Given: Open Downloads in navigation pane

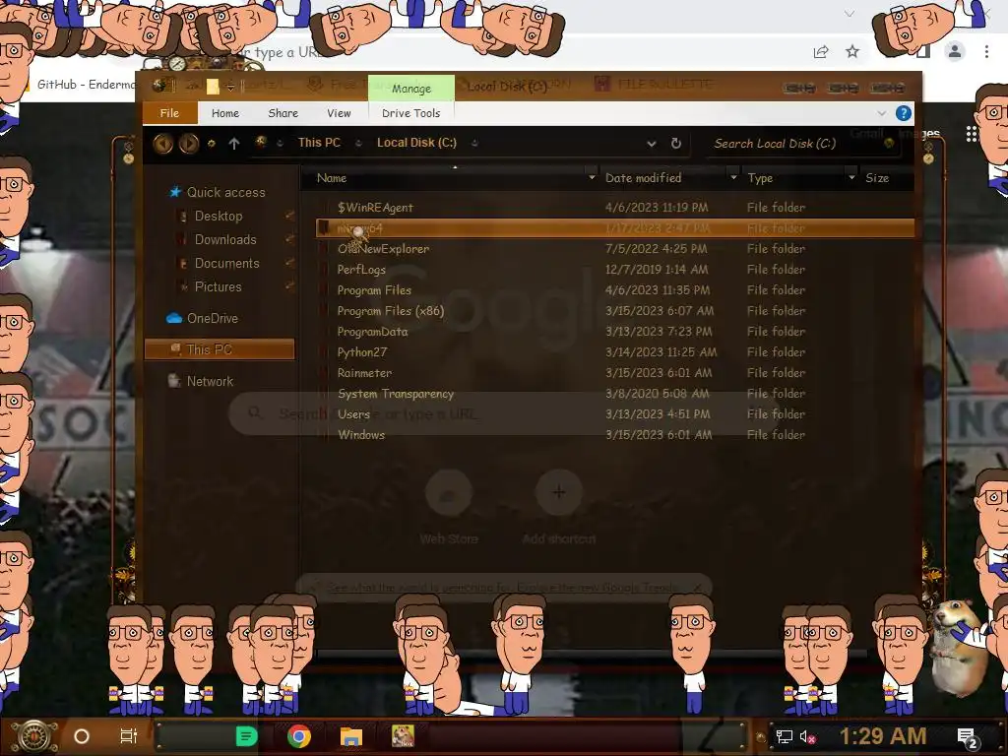Looking at the screenshot, I should [225, 240].
